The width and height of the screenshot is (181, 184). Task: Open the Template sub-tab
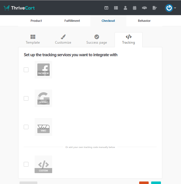[33, 39]
